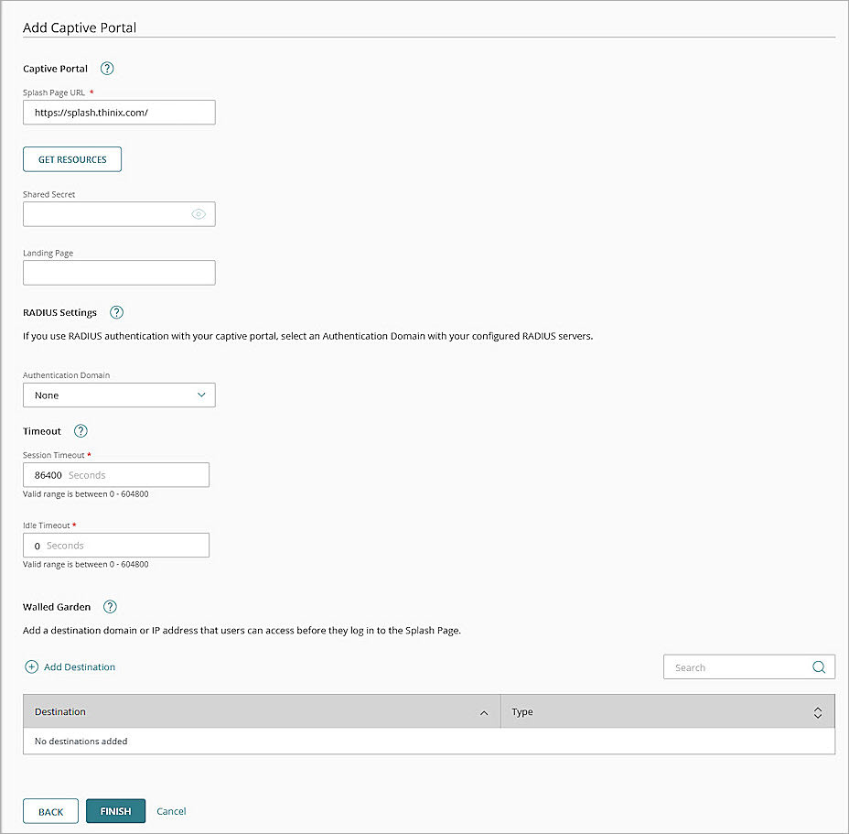Screen dimensions: 849x834
Task: Select the Session Timeout field
Action: (115, 474)
